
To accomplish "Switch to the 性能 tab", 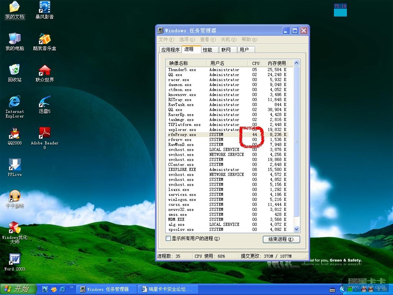I will (208, 50).
